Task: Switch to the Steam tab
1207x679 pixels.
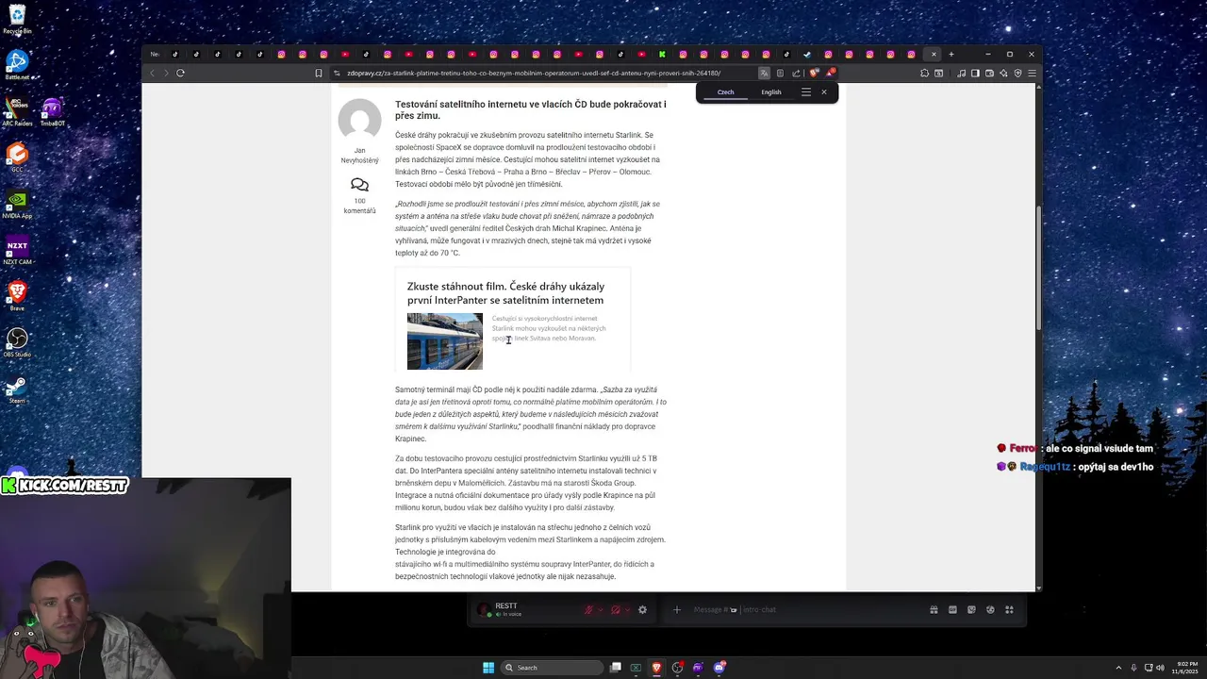Action: click(x=807, y=54)
